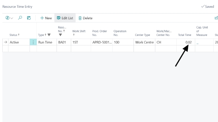Sort by the Work Shift column header
This screenshot has width=218, height=122.
click(x=79, y=33)
